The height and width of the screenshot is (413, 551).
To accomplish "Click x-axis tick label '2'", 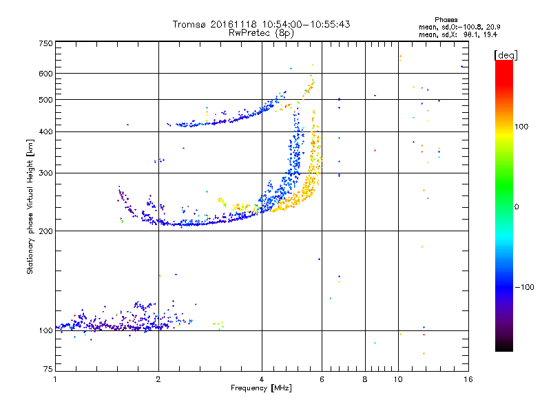I will click(x=158, y=379).
